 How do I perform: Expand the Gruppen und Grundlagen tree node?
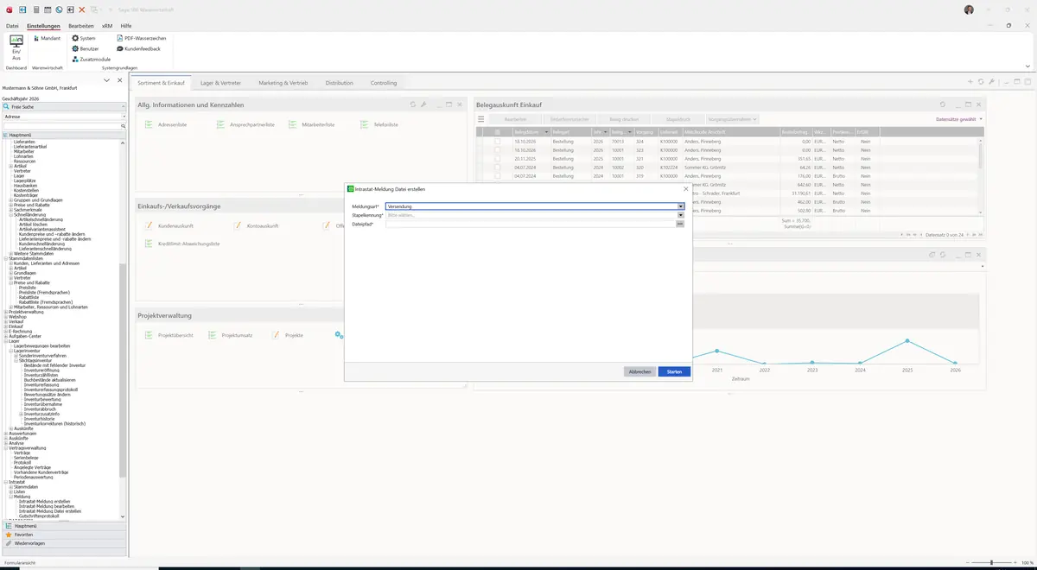[x=11, y=199]
